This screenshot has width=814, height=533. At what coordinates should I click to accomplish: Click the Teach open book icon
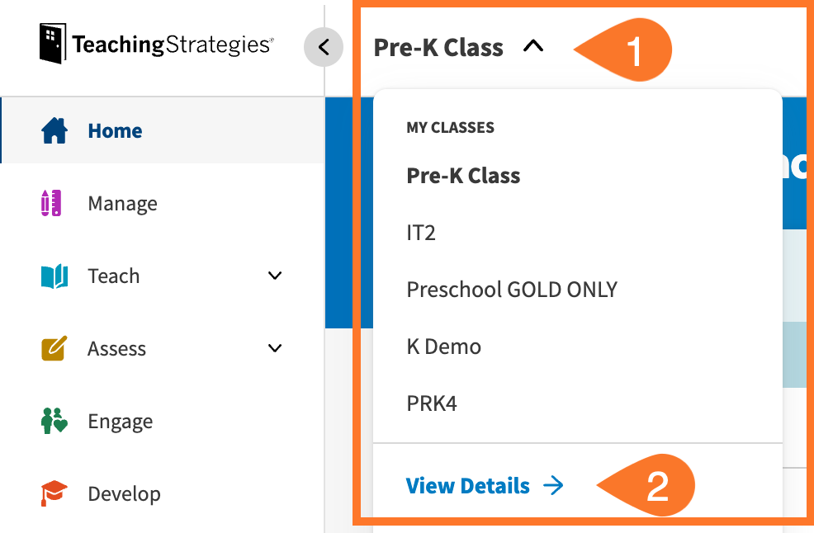(54, 276)
